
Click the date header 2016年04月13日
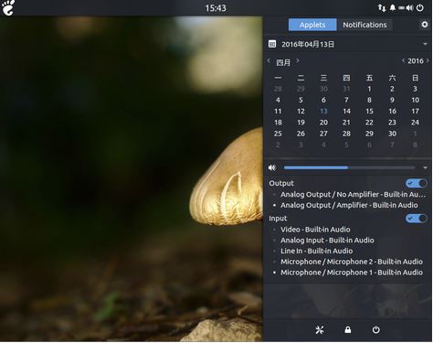pos(308,44)
